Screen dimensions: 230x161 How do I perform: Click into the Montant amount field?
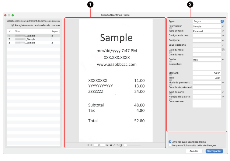pyautogui.click(x=207, y=73)
